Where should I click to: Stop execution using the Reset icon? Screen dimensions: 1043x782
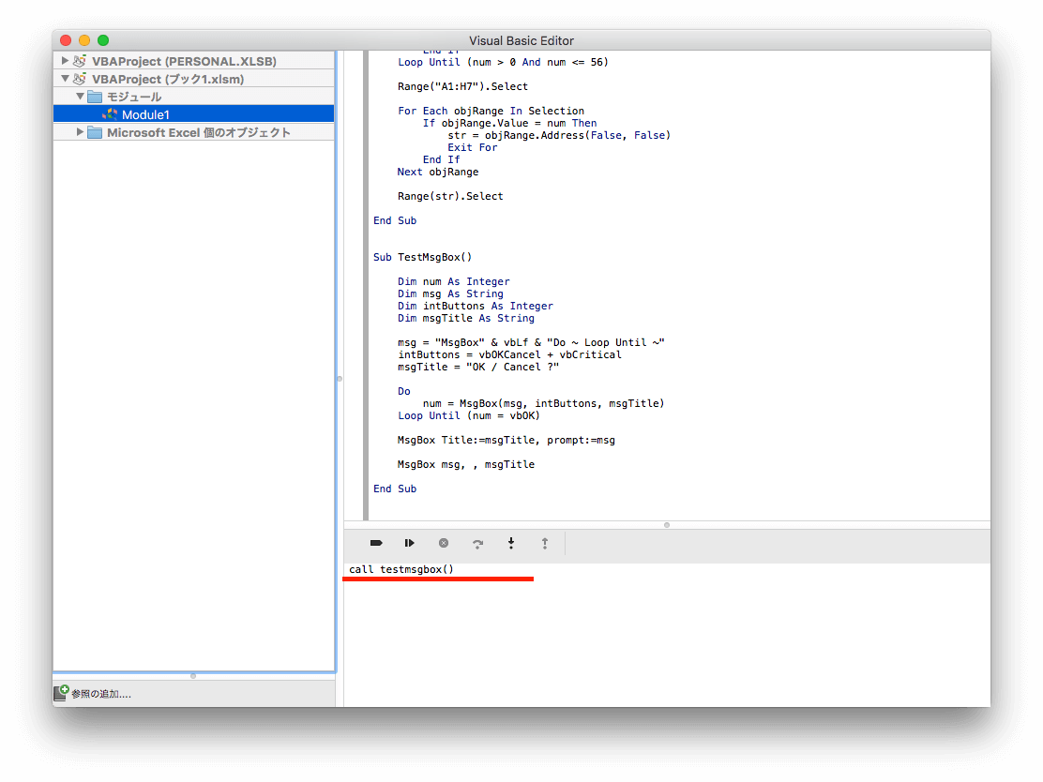444,543
